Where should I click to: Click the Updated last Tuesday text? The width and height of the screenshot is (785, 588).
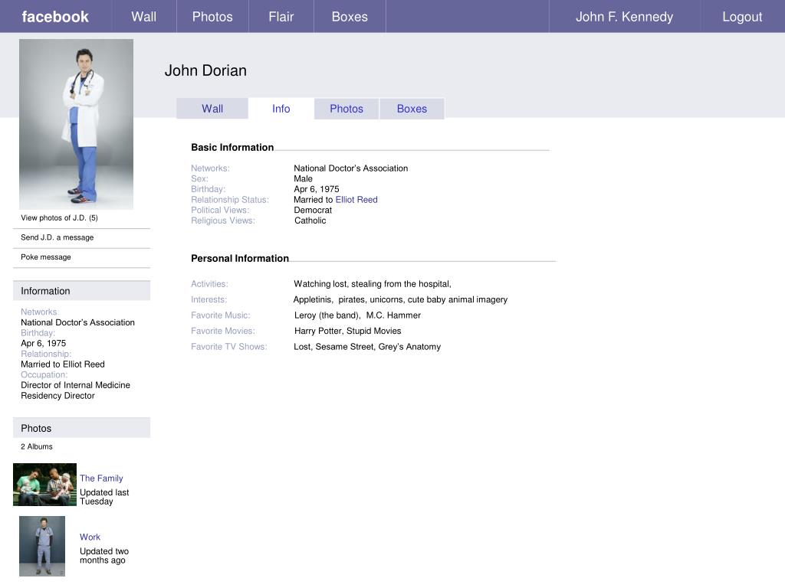click(104, 497)
